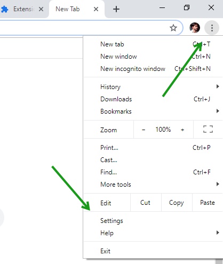Expand the More tools submenu
The image size is (223, 264).
153,185
